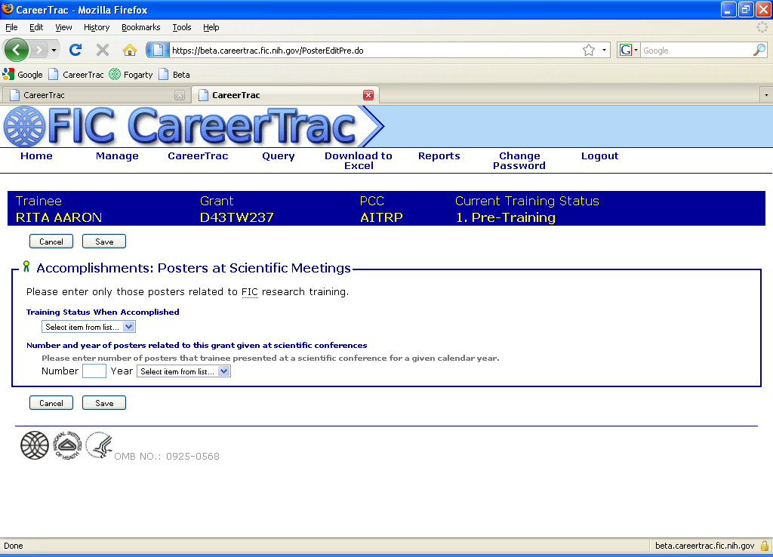773x557 pixels.
Task: Open the History menu
Action: tap(97, 27)
